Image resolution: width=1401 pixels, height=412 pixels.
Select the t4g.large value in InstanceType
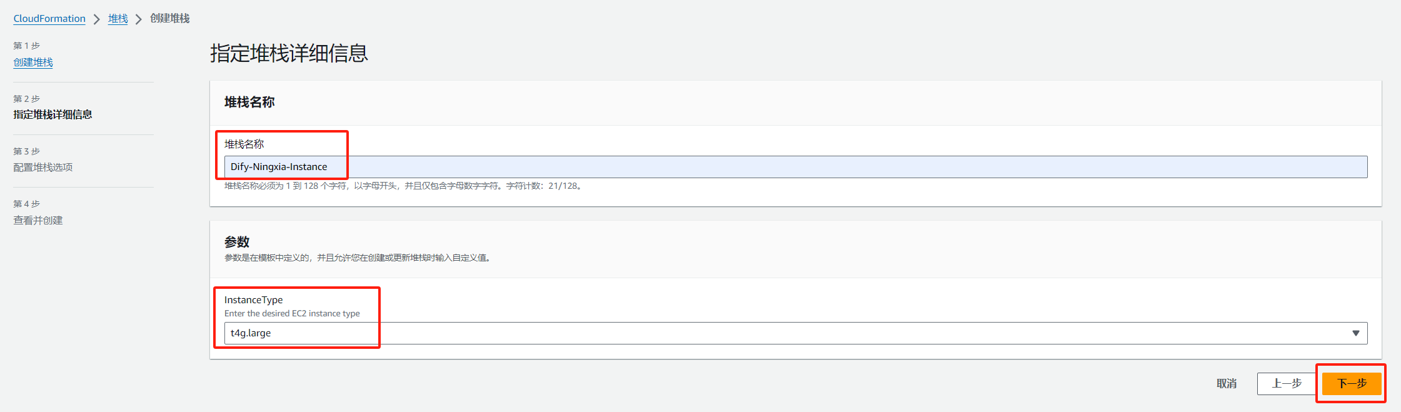pos(251,333)
